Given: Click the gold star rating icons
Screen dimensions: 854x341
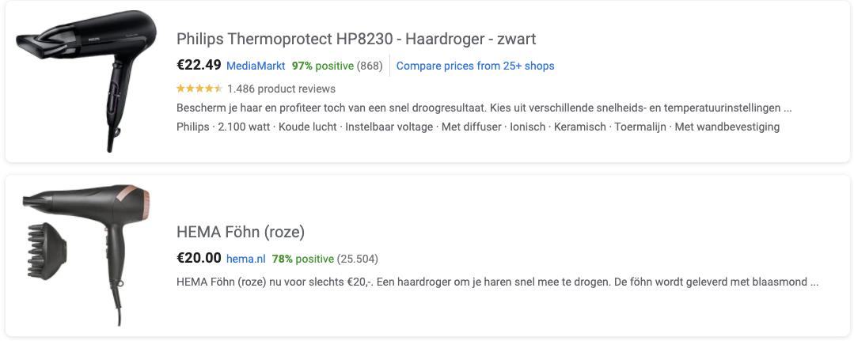Looking at the screenshot, I should coord(199,89).
